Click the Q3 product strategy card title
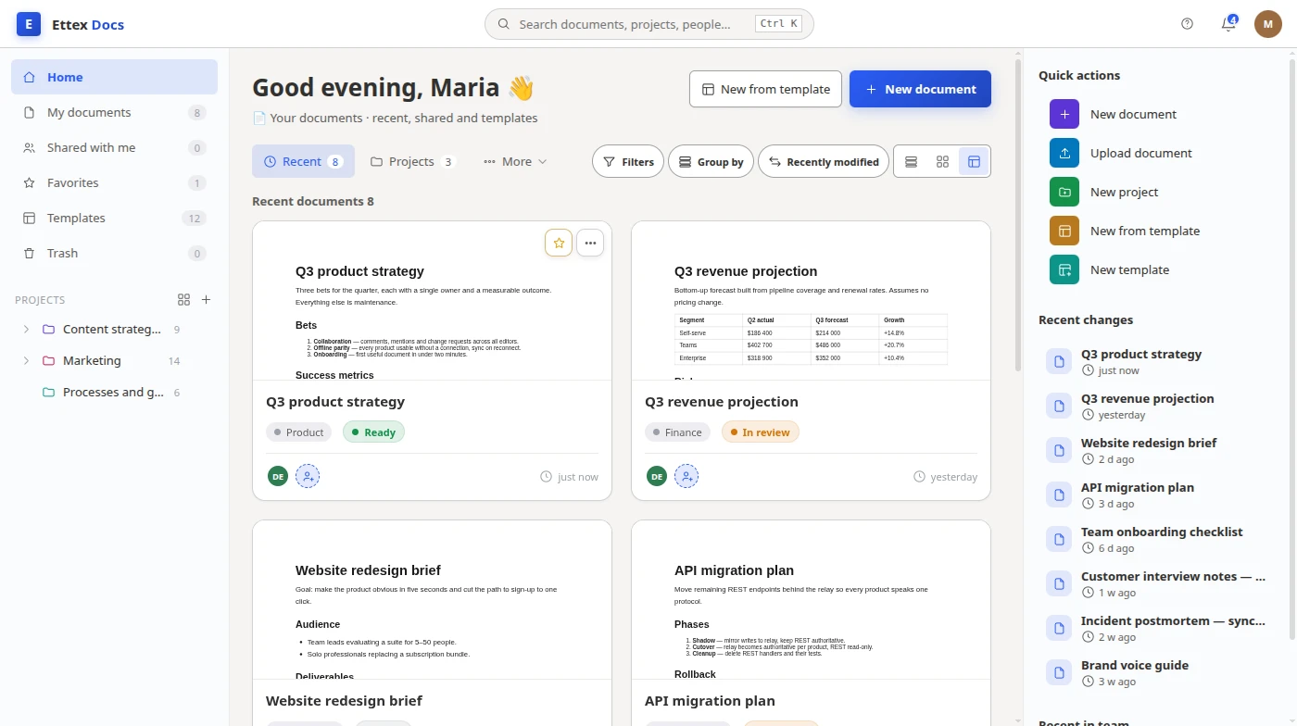Screen dimensions: 1297x726 tap(335, 402)
